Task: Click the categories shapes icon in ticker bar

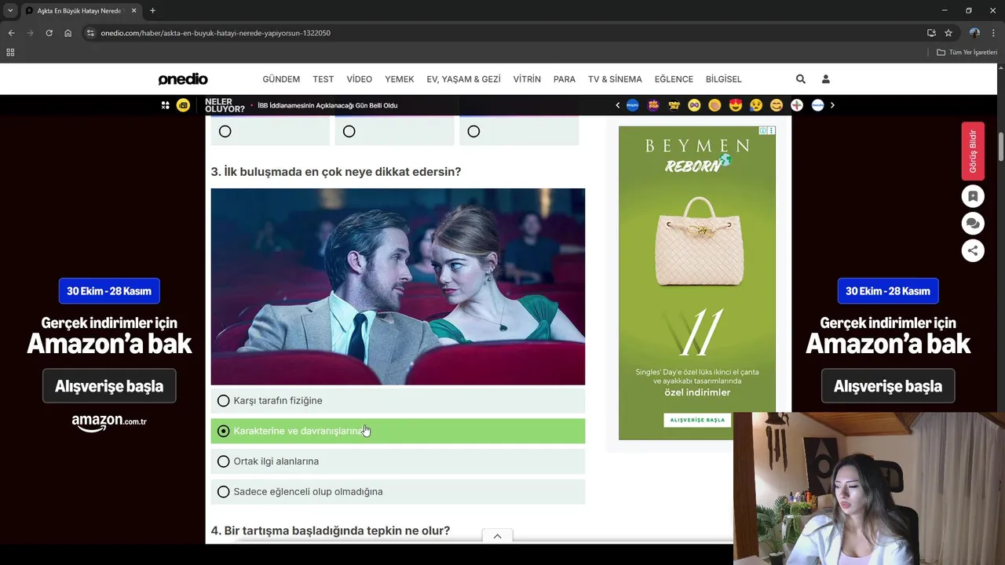Action: 165,105
